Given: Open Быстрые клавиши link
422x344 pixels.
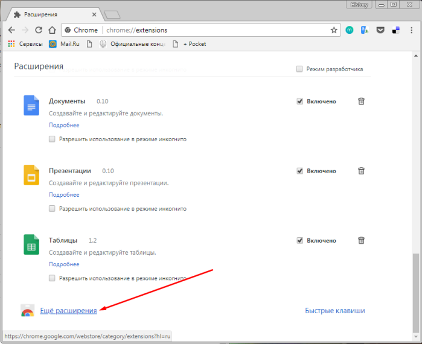Looking at the screenshot, I should [335, 311].
